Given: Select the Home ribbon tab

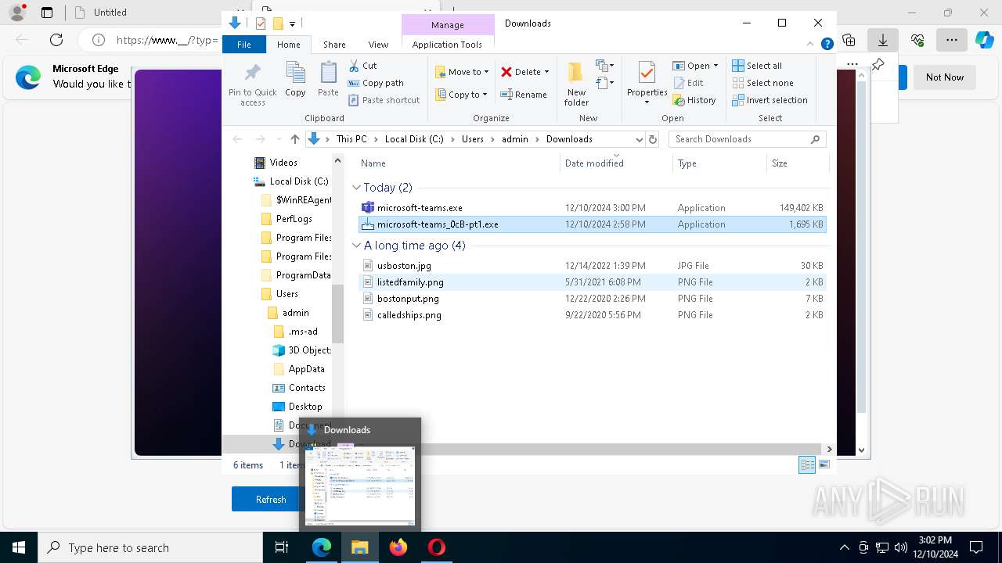Looking at the screenshot, I should click(x=288, y=45).
